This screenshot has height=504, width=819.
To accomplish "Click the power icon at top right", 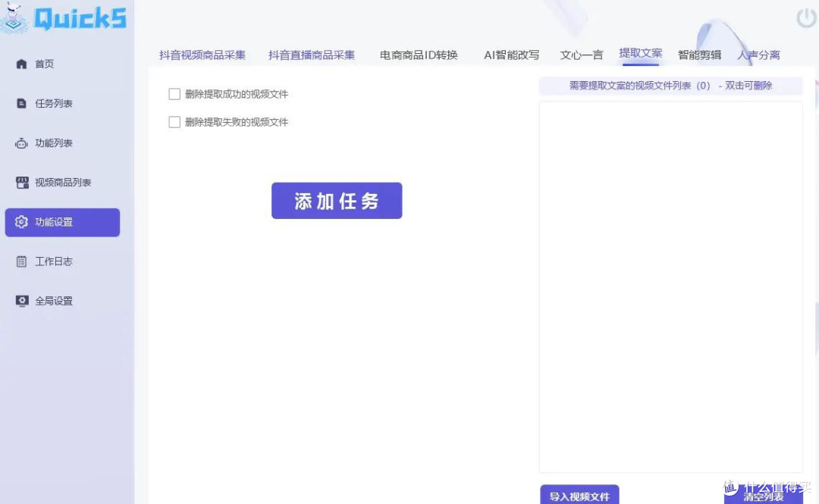I will 806,18.
